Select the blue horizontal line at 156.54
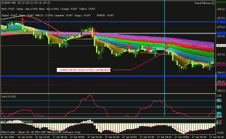Image resolution: width=226 pixels, height=139 pixels. pyautogui.click(x=108, y=76)
